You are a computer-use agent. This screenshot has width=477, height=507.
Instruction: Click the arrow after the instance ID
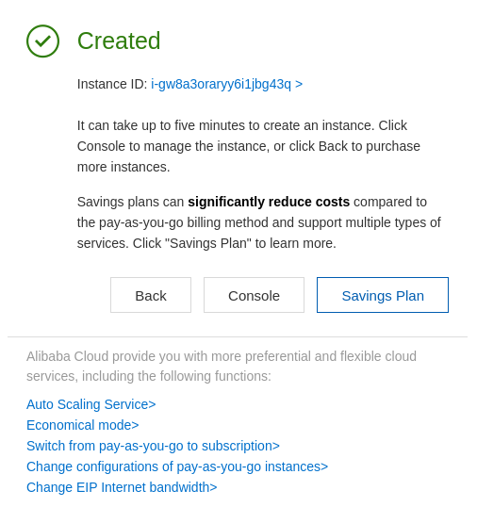coord(299,85)
